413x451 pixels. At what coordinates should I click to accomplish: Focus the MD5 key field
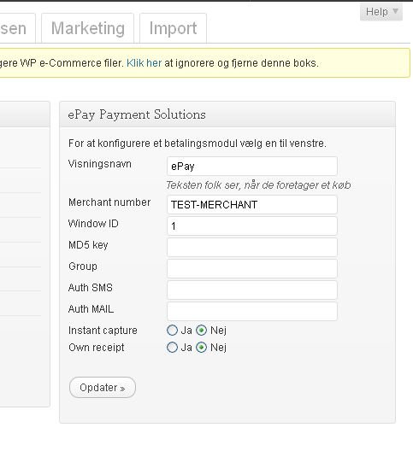pyautogui.click(x=252, y=247)
